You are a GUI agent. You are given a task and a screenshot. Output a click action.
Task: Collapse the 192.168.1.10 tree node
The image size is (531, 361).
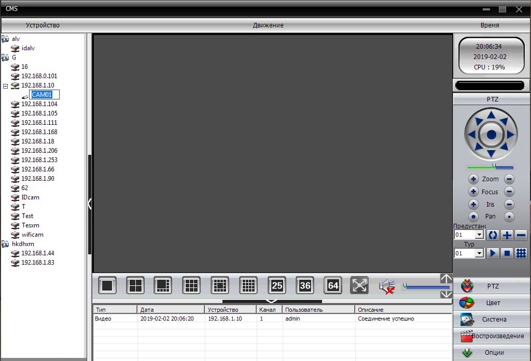(6, 85)
